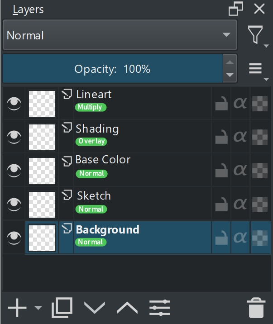Open layer properties sliders icon
The height and width of the screenshot is (324, 273).
(x=160, y=308)
